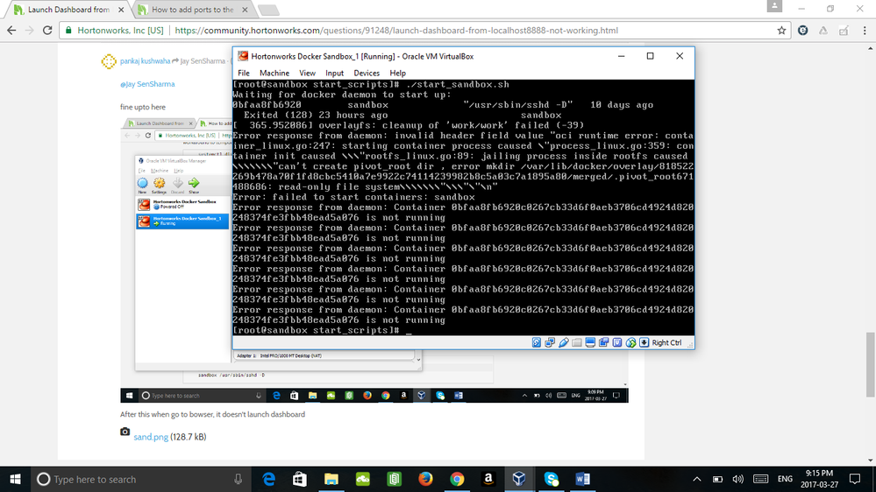This screenshot has height=492, width=876.
Task: Bookmark this page with the star icon
Action: (781, 31)
